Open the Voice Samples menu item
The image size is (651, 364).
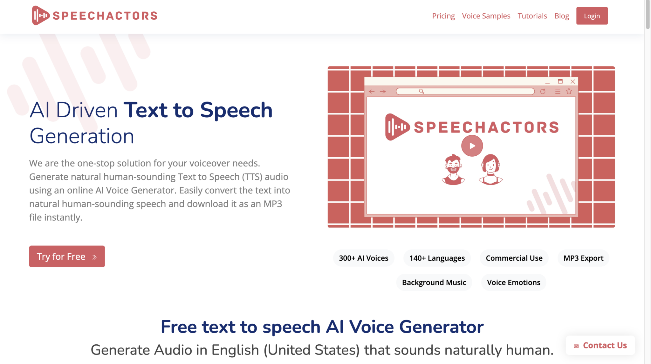tap(486, 16)
